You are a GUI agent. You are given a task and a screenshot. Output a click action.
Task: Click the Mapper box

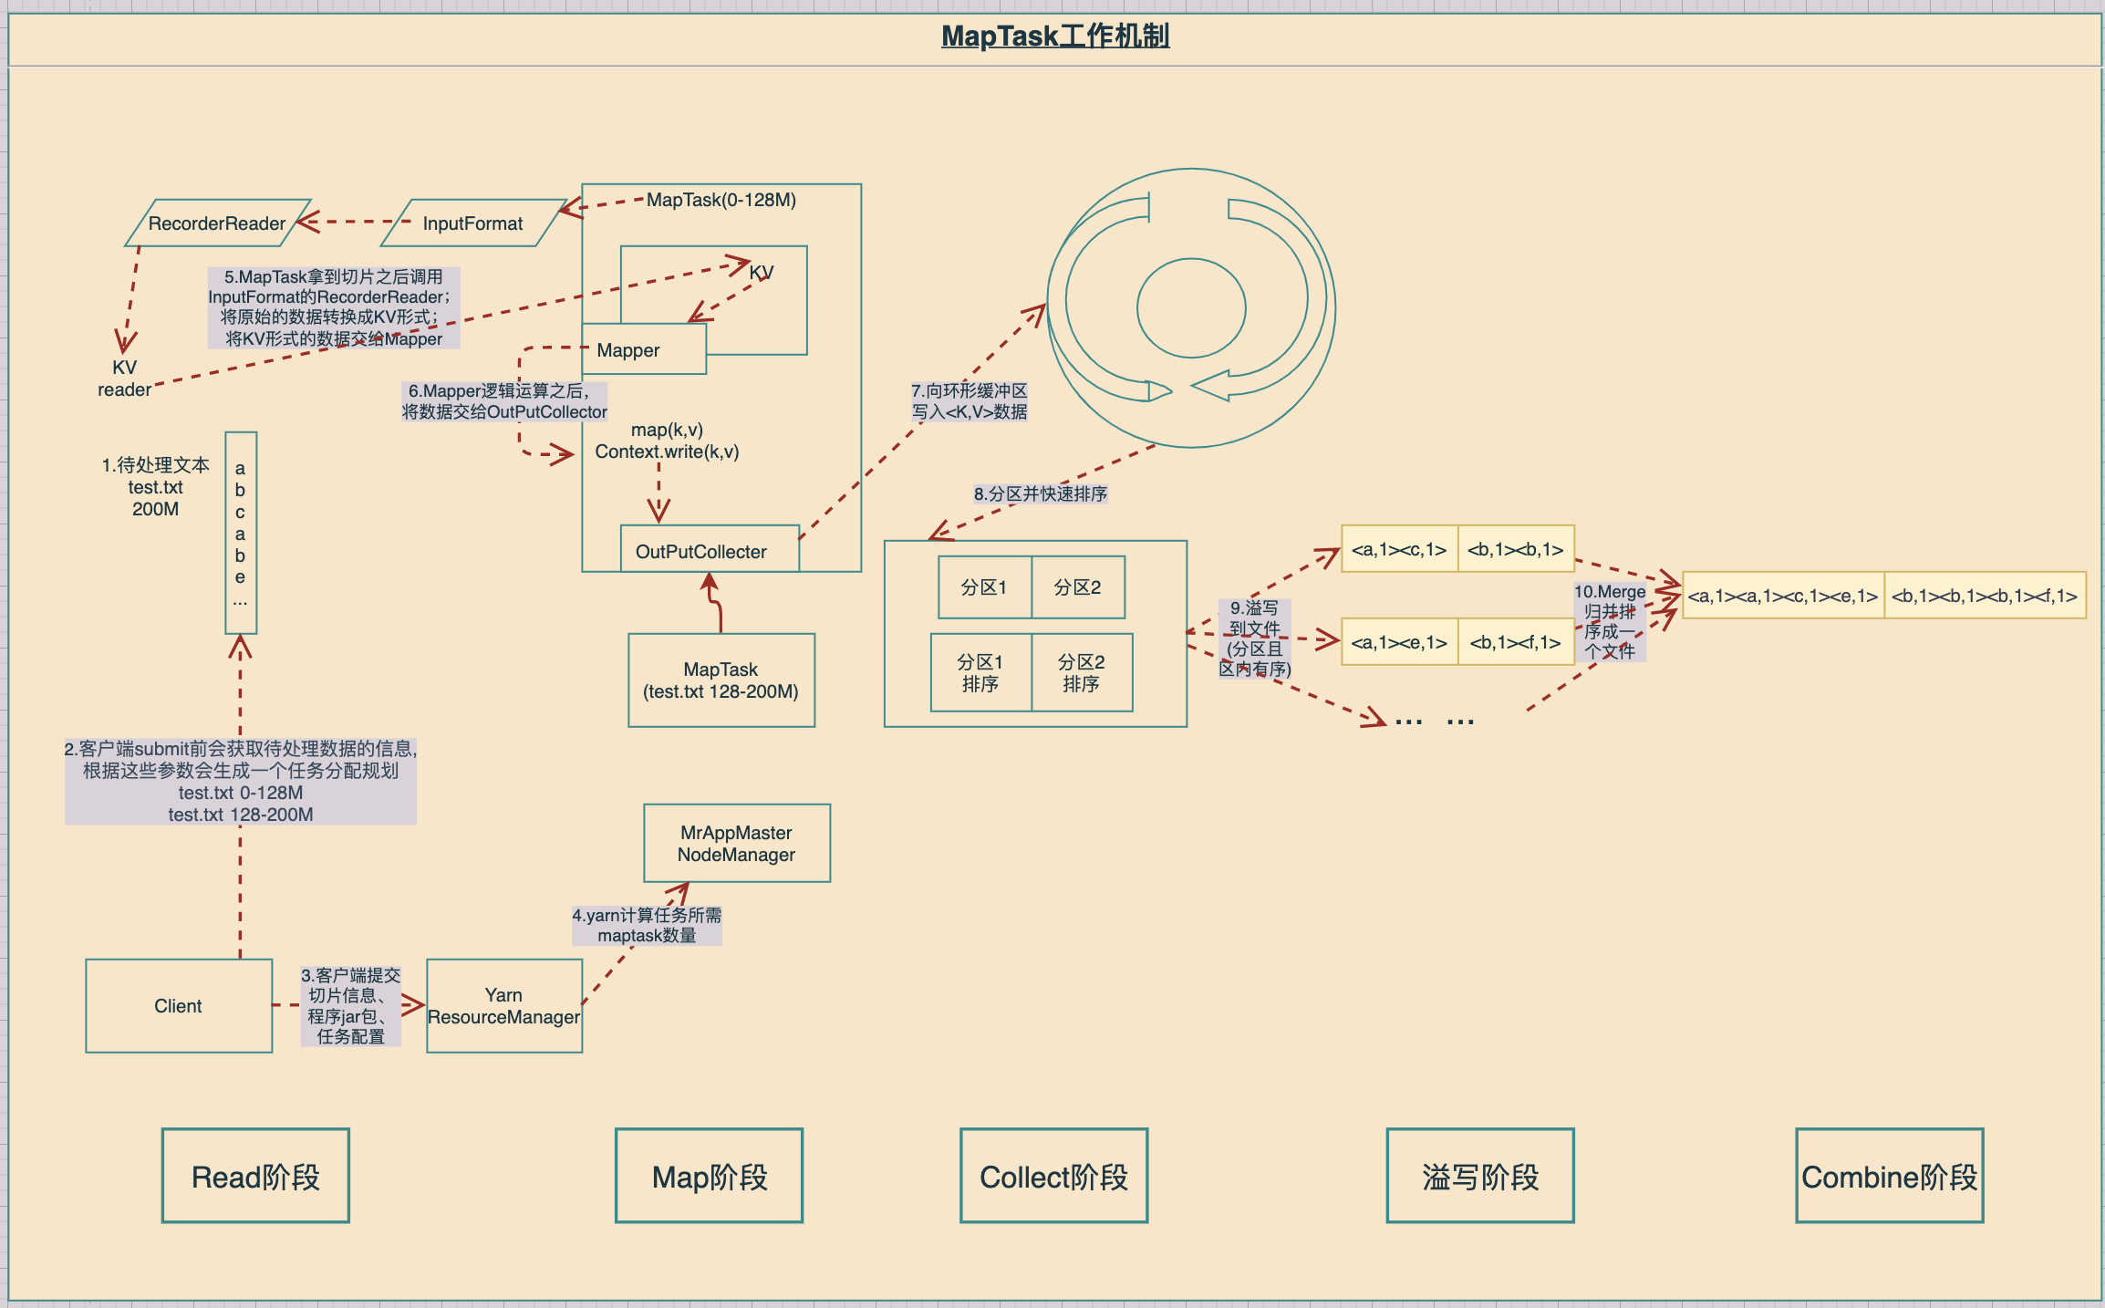(643, 350)
